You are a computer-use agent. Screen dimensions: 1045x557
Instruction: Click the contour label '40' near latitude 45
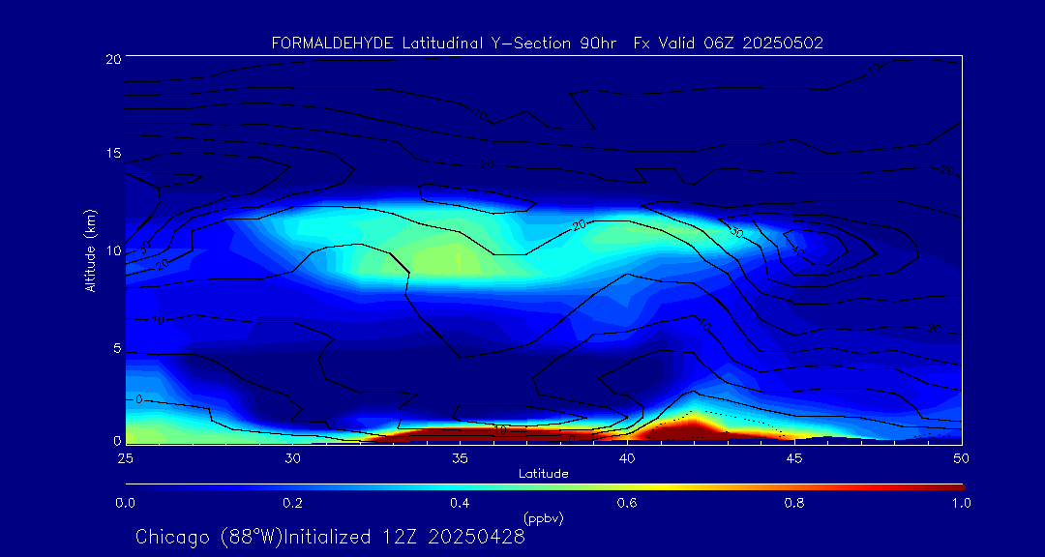pyautogui.click(x=796, y=251)
